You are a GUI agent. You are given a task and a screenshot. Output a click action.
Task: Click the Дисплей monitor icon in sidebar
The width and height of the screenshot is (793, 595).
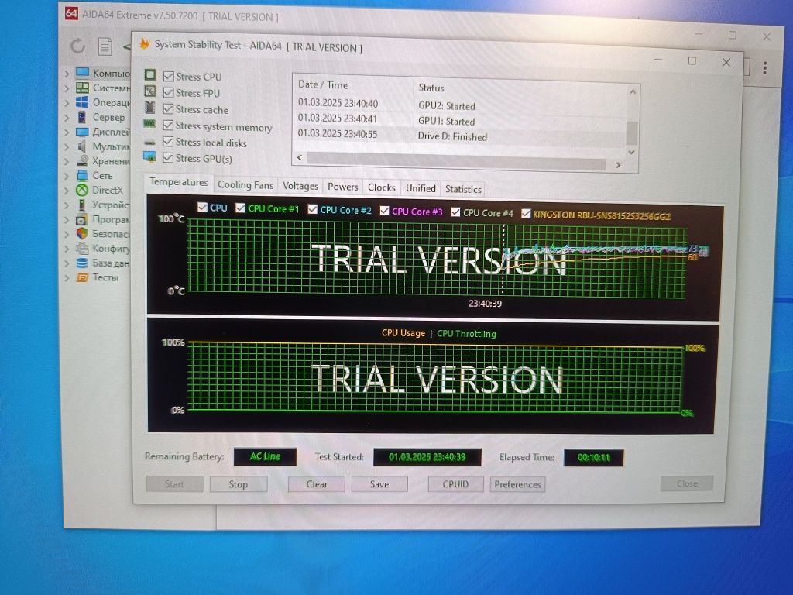click(82, 132)
